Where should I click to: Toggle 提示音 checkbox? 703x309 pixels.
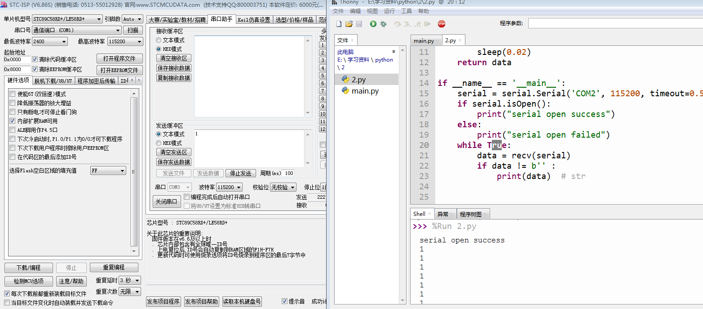[284, 301]
